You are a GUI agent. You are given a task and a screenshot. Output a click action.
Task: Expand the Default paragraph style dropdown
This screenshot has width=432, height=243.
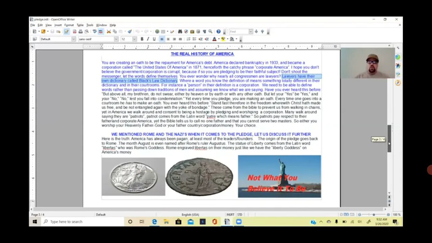pyautogui.click(x=73, y=39)
